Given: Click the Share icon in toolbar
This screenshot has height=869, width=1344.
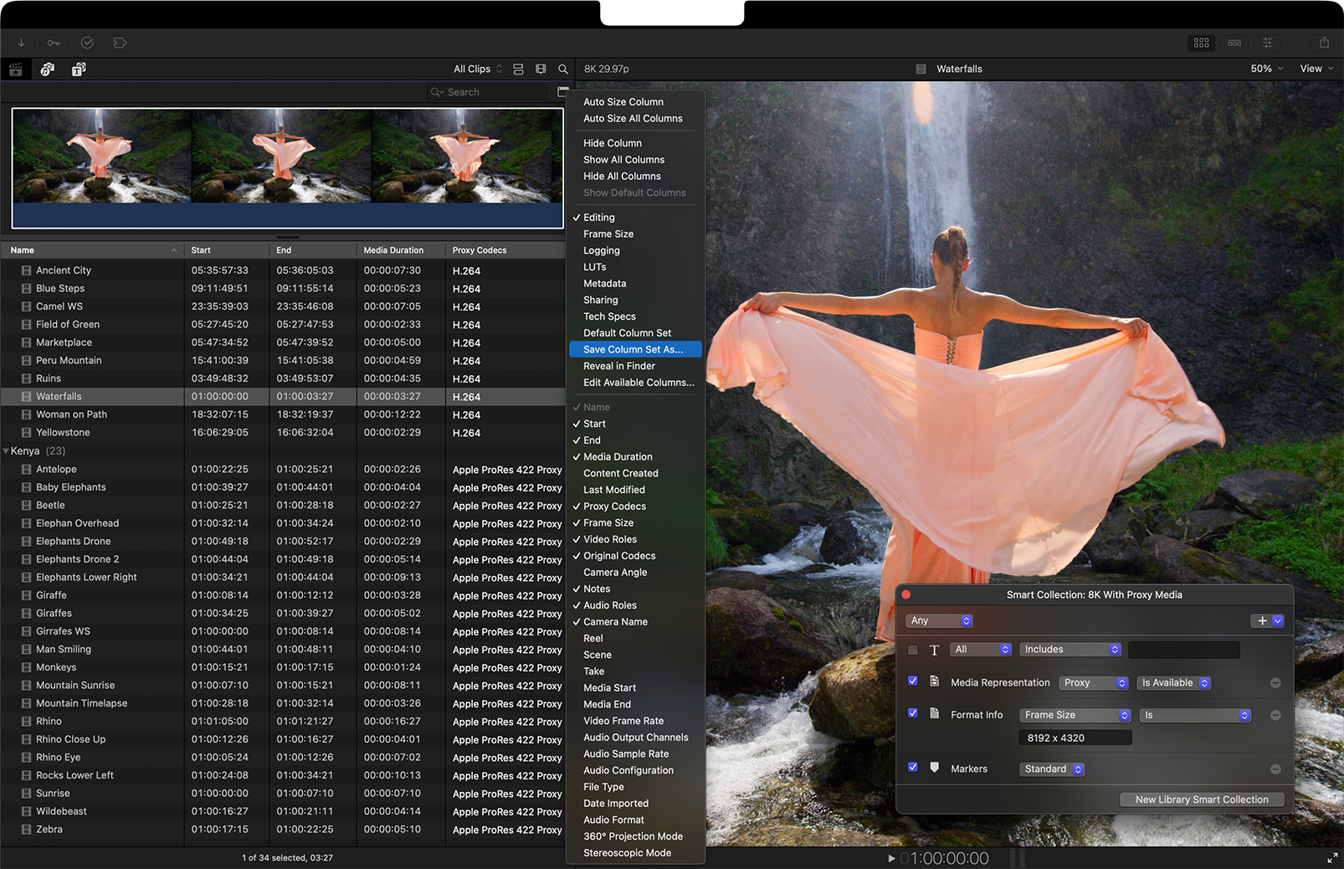Looking at the screenshot, I should click(x=1324, y=43).
